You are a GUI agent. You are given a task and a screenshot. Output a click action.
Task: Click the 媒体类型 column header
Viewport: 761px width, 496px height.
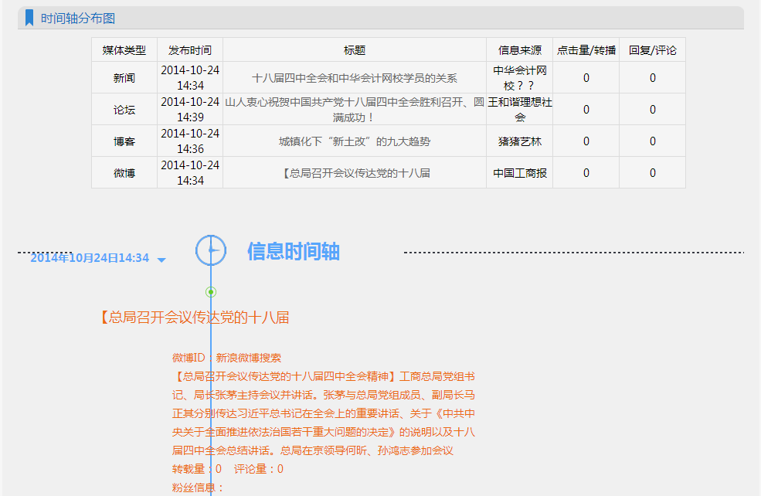[124, 50]
